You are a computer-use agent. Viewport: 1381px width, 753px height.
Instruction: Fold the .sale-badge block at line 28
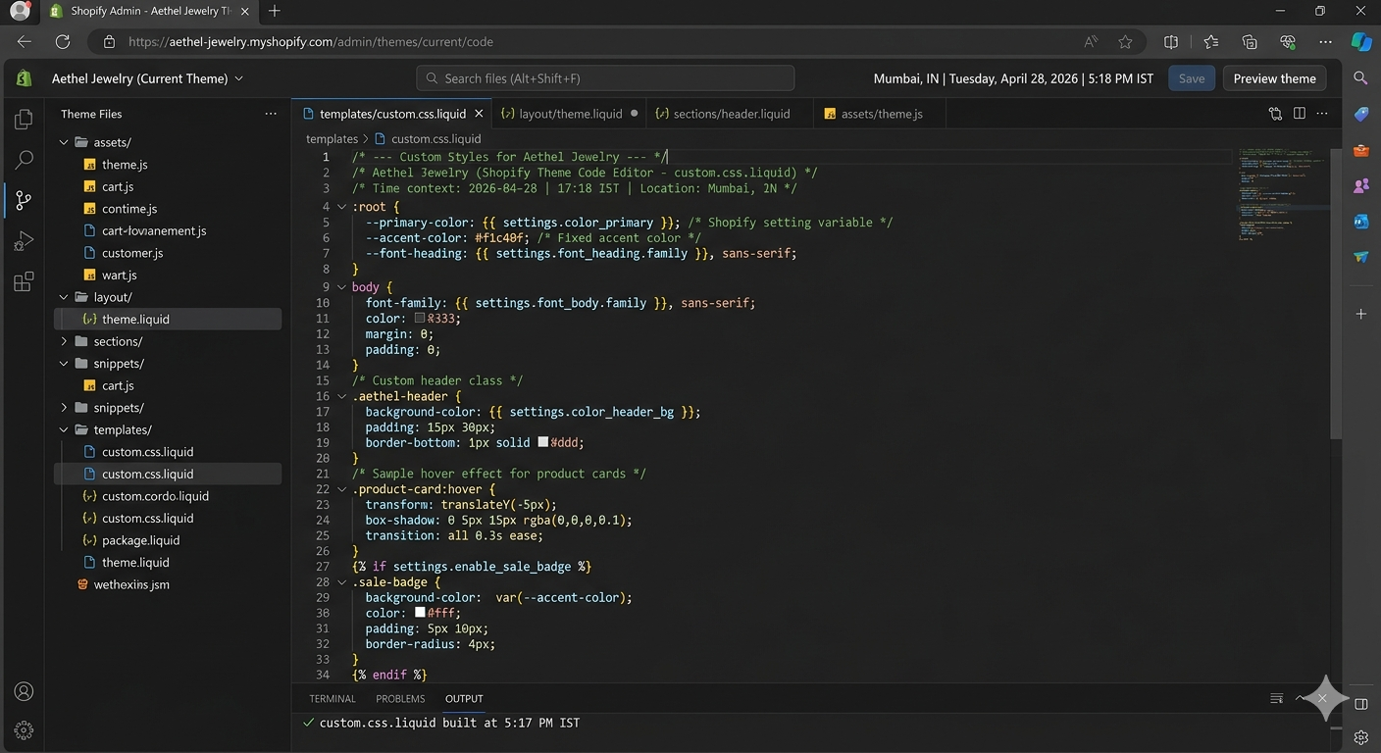click(x=341, y=582)
